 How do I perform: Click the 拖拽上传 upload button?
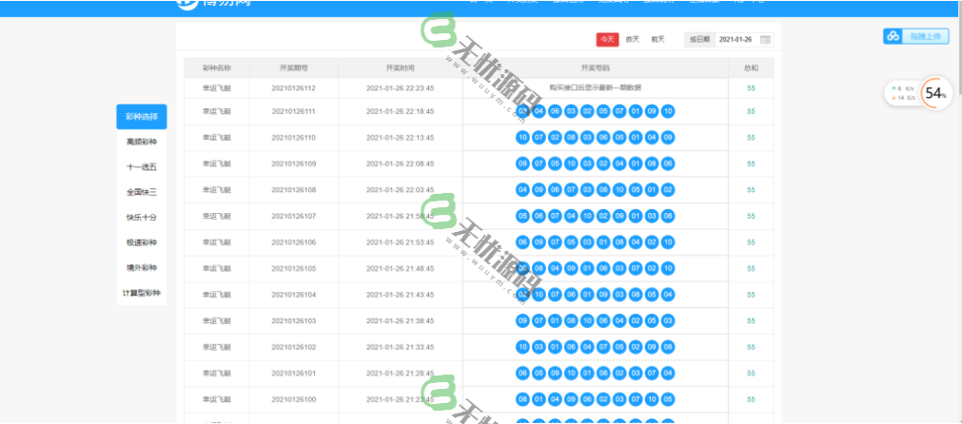click(x=916, y=36)
